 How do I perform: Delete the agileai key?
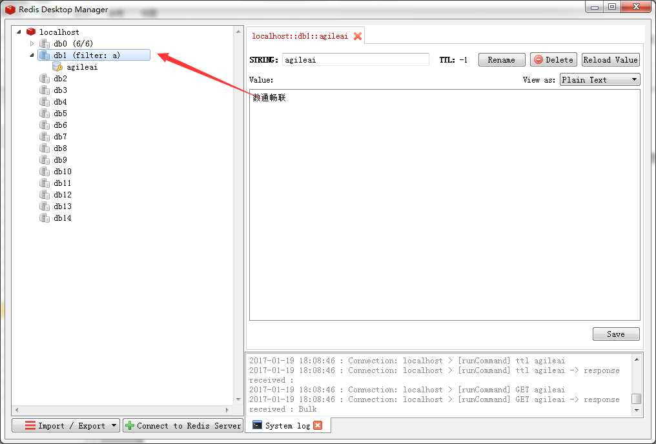tap(553, 60)
